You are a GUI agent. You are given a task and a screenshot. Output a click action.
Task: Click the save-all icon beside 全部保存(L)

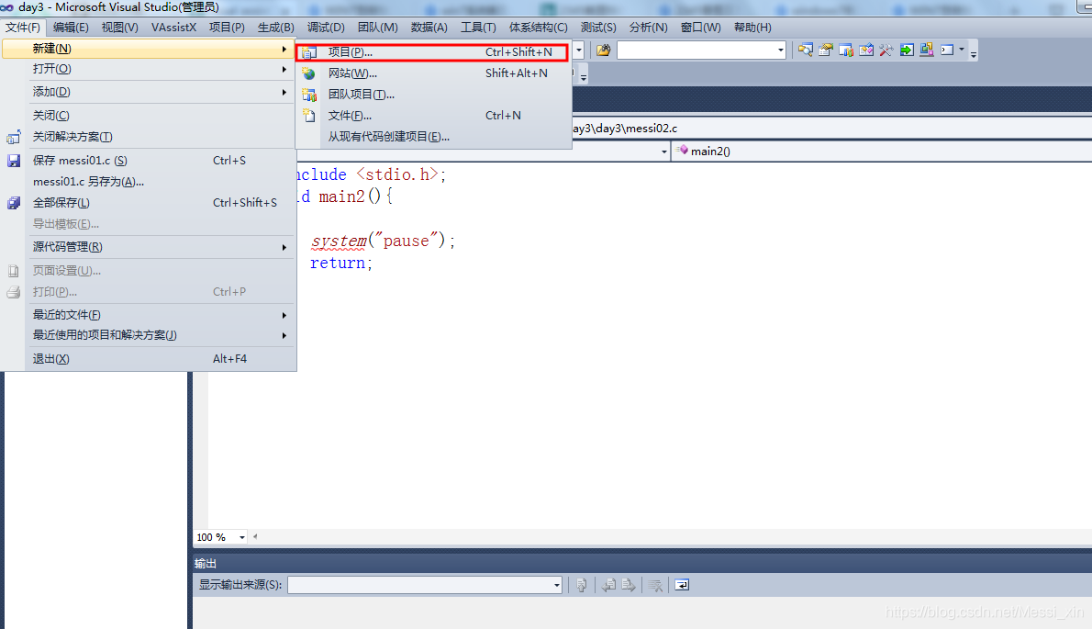[13, 203]
